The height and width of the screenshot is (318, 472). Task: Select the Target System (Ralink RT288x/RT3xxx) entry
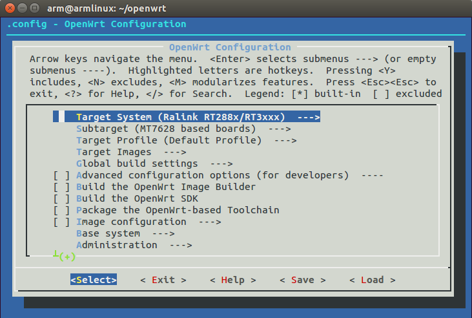click(x=187, y=117)
